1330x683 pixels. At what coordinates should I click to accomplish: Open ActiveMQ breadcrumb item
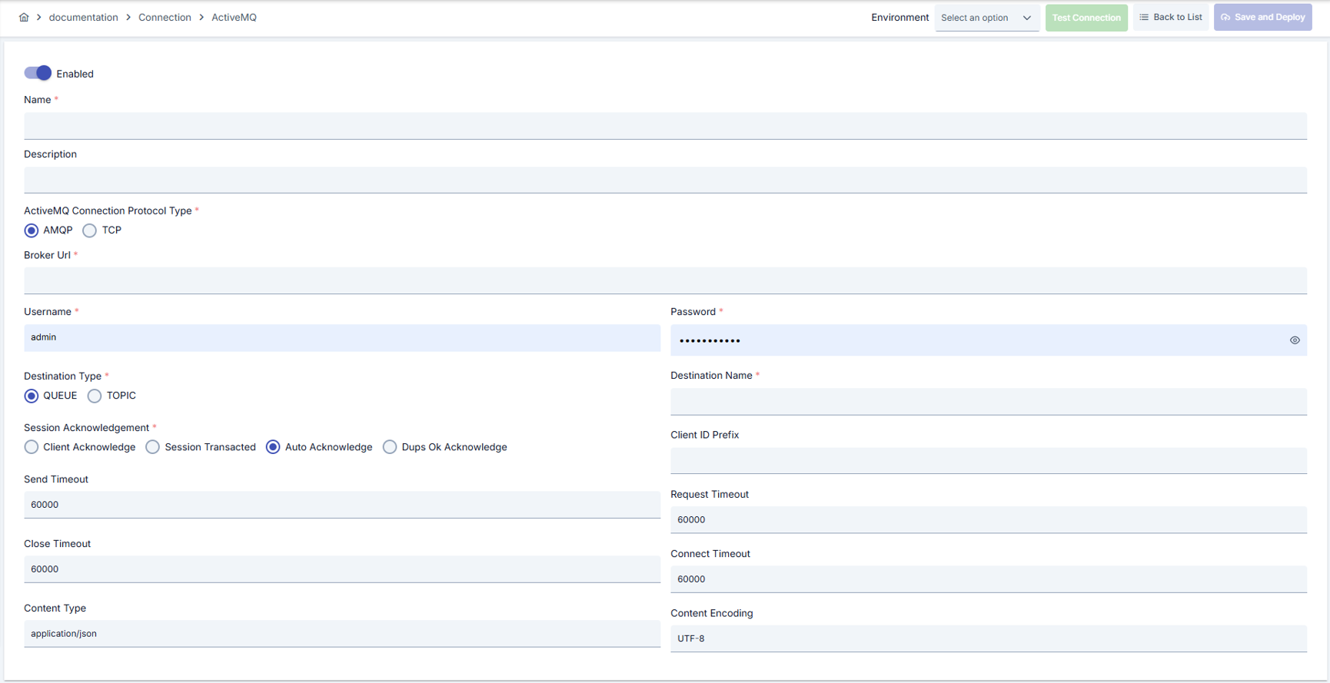(234, 17)
